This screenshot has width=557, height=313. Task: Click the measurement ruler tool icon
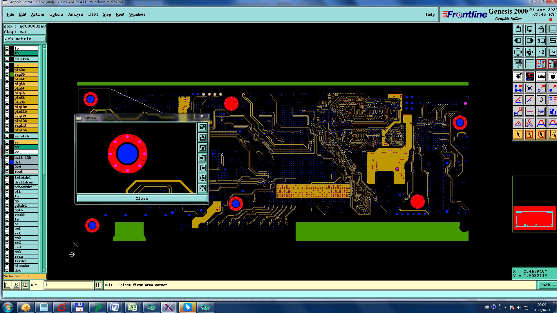click(x=541, y=77)
